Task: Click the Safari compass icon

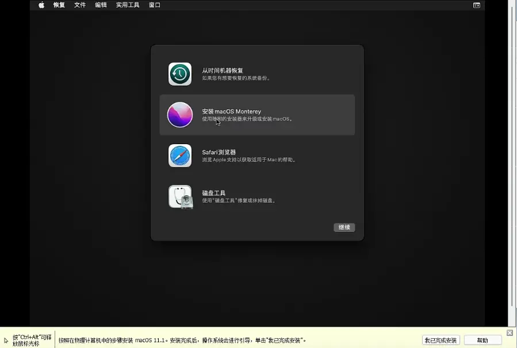Action: coord(179,156)
